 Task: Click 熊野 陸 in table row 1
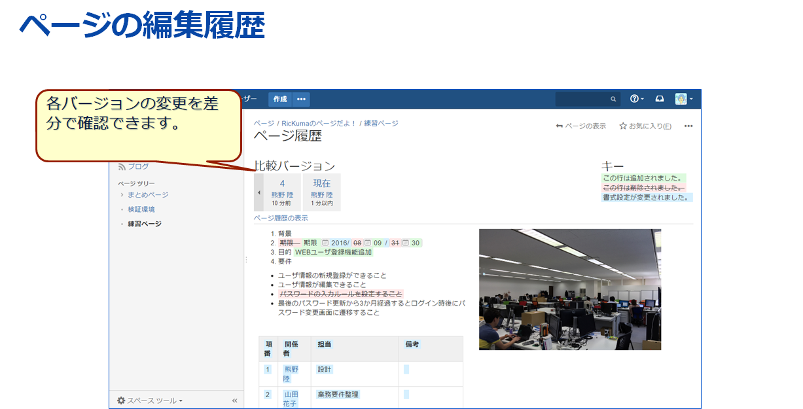coord(291,374)
